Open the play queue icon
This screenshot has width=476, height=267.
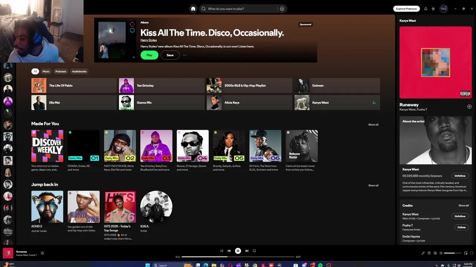click(x=429, y=253)
